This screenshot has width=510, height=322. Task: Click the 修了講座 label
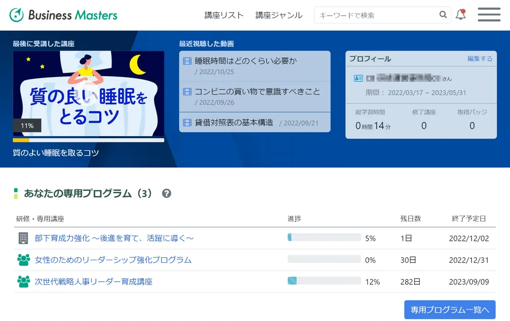(424, 112)
